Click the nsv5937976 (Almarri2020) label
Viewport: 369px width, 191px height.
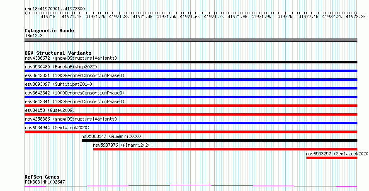123,145
